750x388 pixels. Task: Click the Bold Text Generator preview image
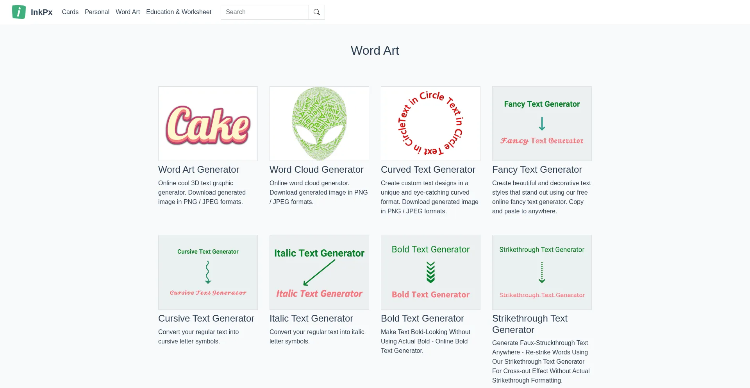coord(430,272)
